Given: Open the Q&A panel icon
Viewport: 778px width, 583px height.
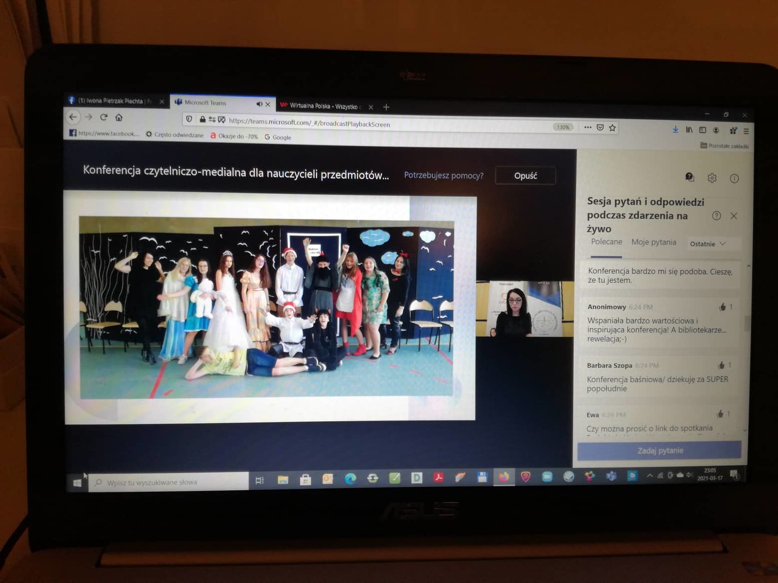Looking at the screenshot, I should click(x=689, y=177).
